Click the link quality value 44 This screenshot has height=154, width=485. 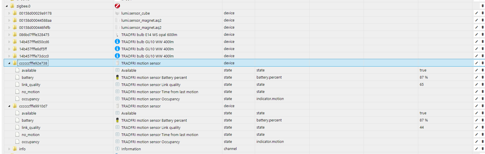(x=422, y=127)
